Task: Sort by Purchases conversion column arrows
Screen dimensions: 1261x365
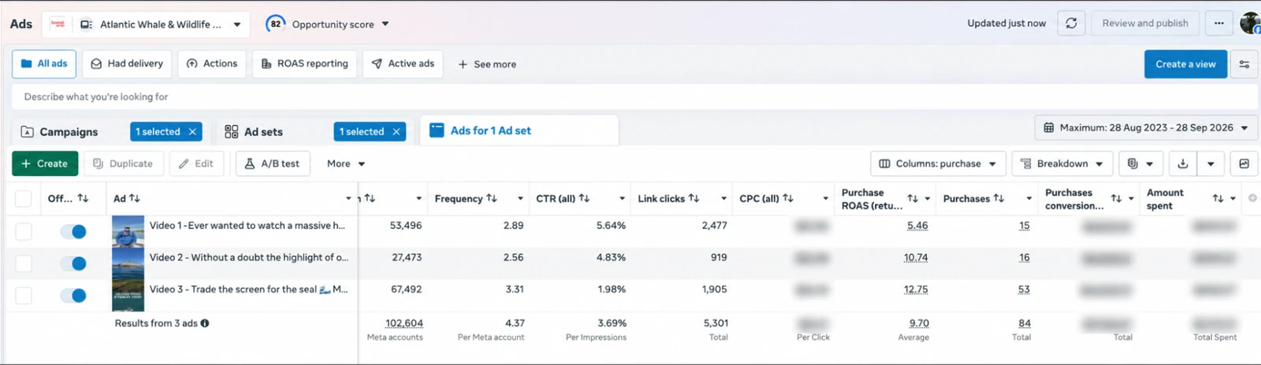Action: pos(1116,198)
